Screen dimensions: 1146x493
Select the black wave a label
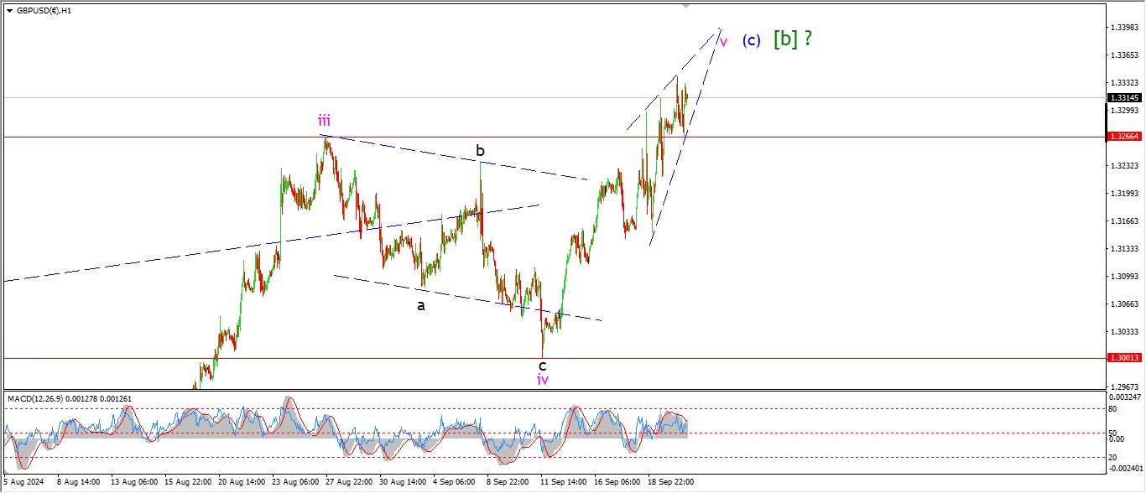tap(421, 306)
